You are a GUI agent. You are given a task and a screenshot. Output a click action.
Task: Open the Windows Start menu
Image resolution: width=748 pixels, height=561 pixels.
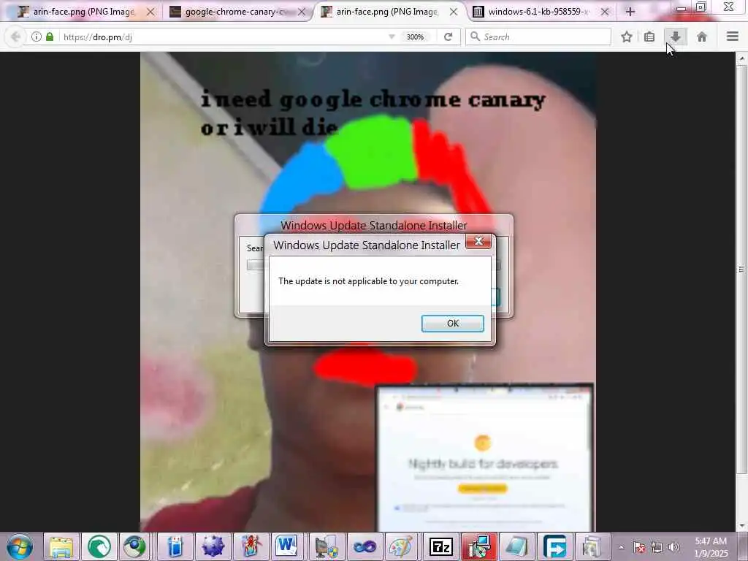tap(20, 546)
